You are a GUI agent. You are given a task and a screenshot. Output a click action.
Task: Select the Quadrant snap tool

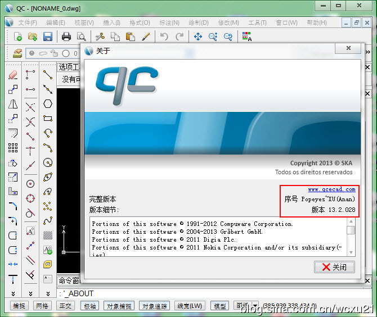[30, 198]
